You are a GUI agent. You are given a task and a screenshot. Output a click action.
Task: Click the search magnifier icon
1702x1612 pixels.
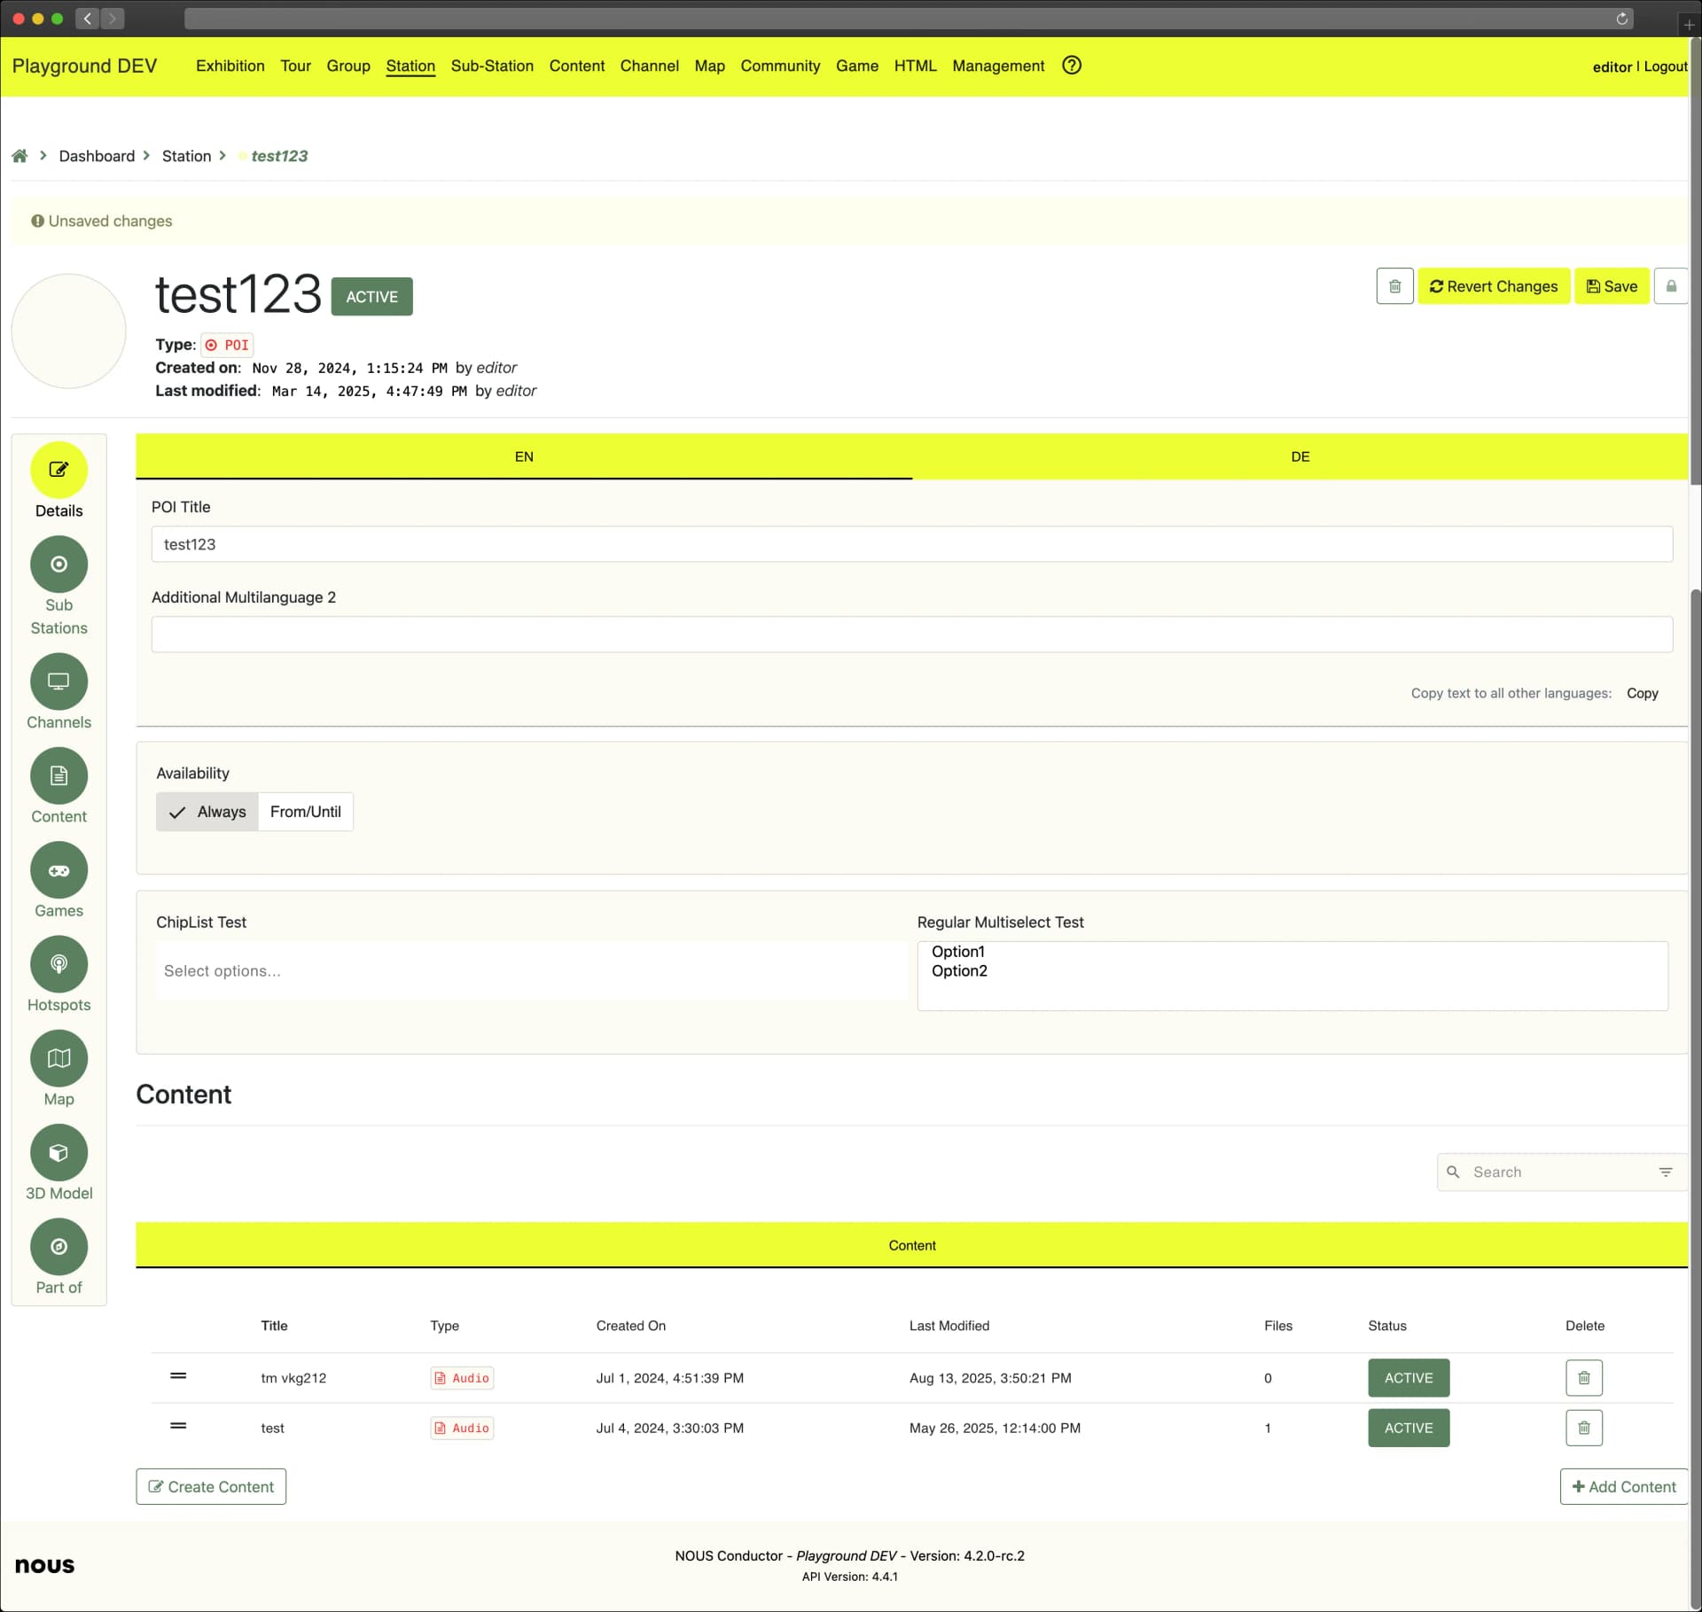tap(1453, 1172)
